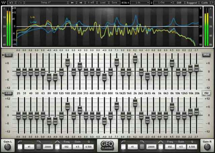Image resolution: width=215 pixels, height=153 pixels.
Task: Toggle the channel link chain icon
Action: tap(206, 93)
